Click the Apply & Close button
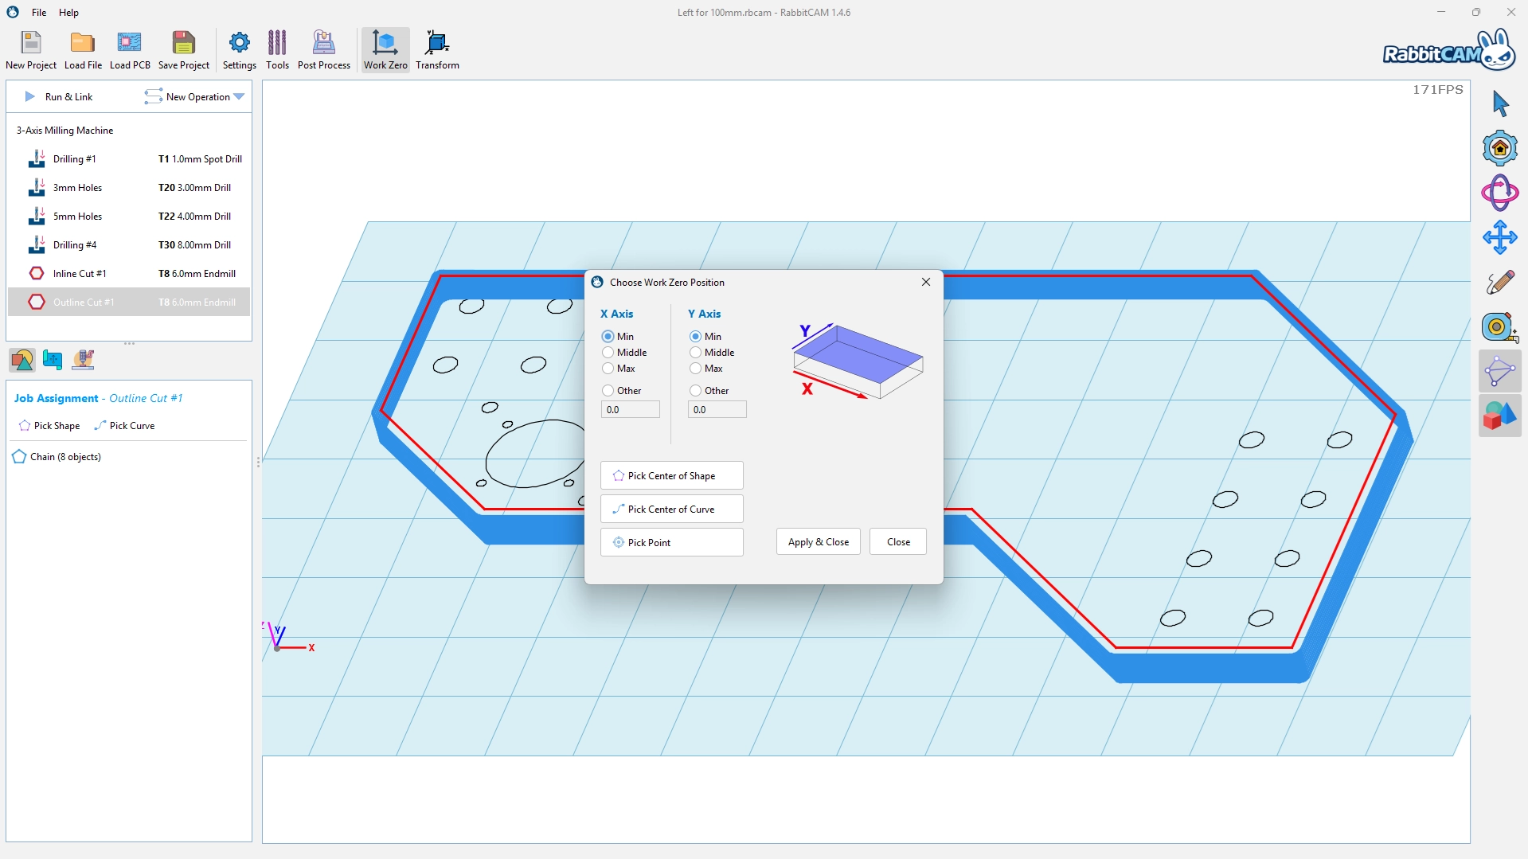 pyautogui.click(x=818, y=542)
